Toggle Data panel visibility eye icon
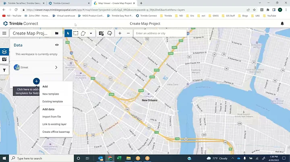Viewport: 290px width, 162px height. [57, 45]
